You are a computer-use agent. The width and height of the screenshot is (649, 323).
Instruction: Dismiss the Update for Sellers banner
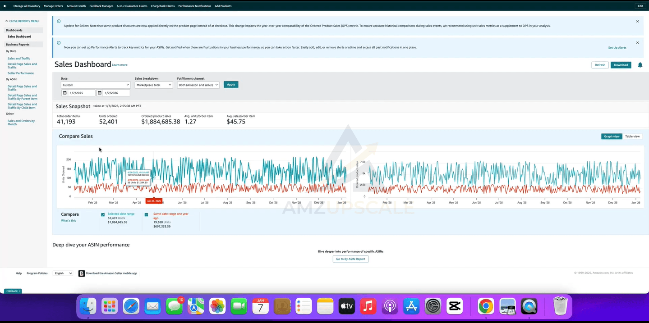(x=637, y=21)
